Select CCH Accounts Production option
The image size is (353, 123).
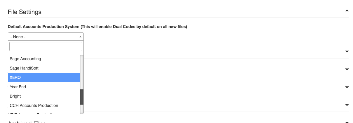[x=44, y=105]
